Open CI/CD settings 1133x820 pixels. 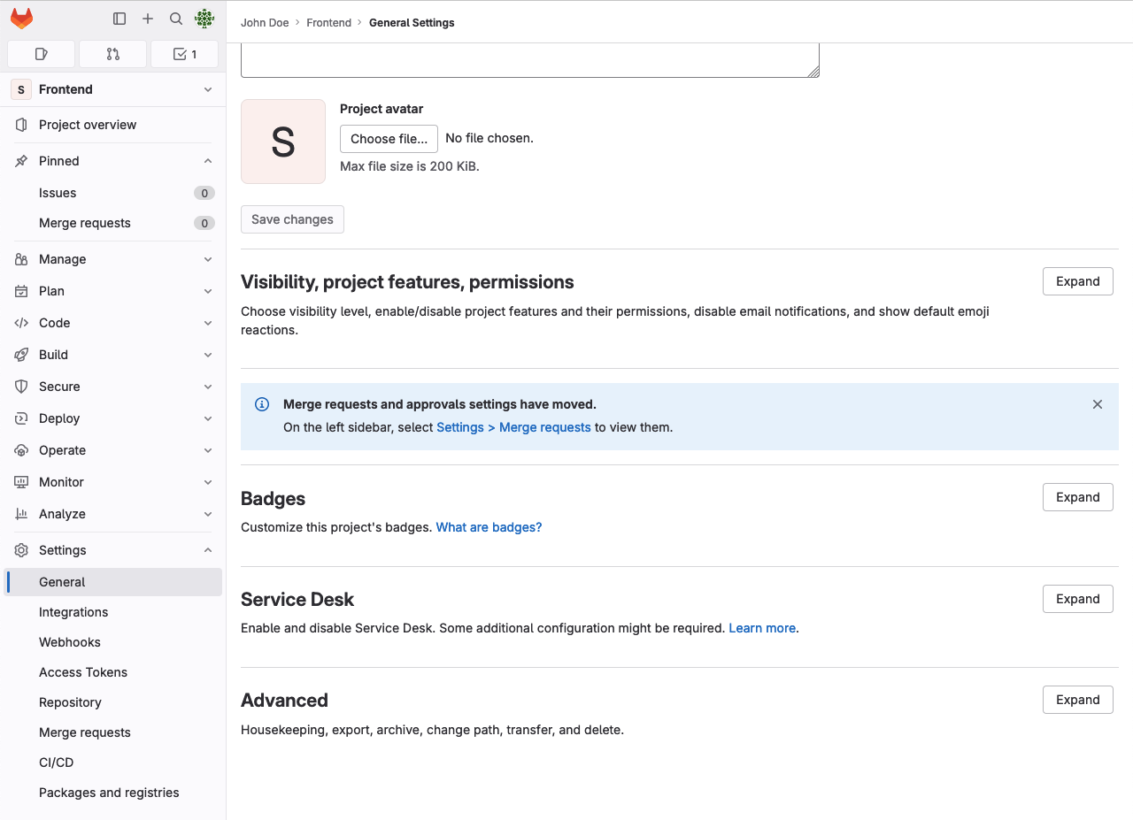(112, 763)
